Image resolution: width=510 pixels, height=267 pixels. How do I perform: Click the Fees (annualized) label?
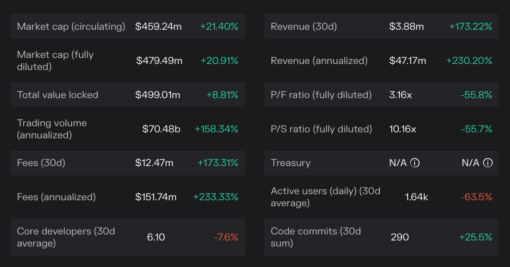tap(56, 197)
